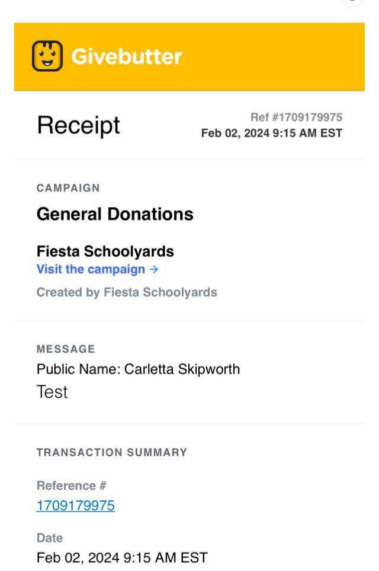This screenshot has height=571, width=379.
Task: Click the yellow Givebutter header banner
Action: pyautogui.click(x=266, y=57)
